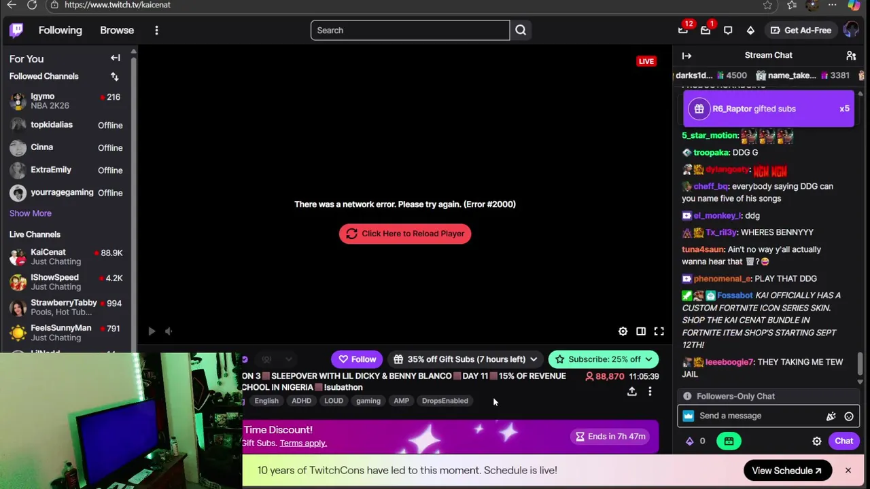Toggle the player volume mute icon
This screenshot has height=489, width=870.
click(x=169, y=331)
